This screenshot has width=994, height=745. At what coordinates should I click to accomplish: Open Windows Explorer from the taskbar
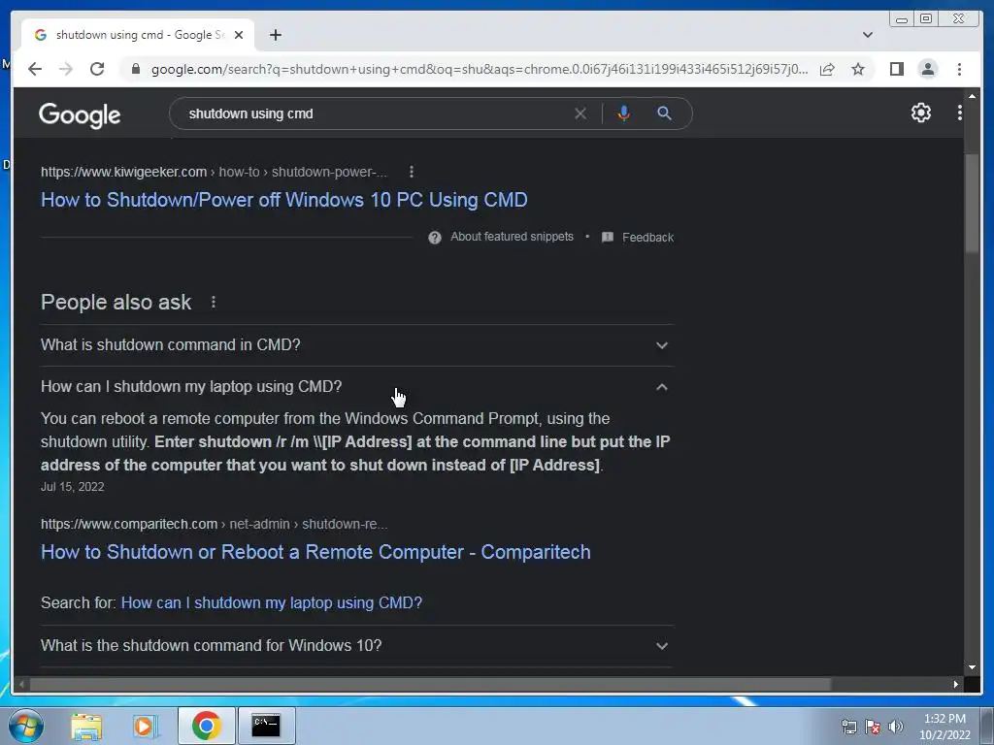click(86, 726)
